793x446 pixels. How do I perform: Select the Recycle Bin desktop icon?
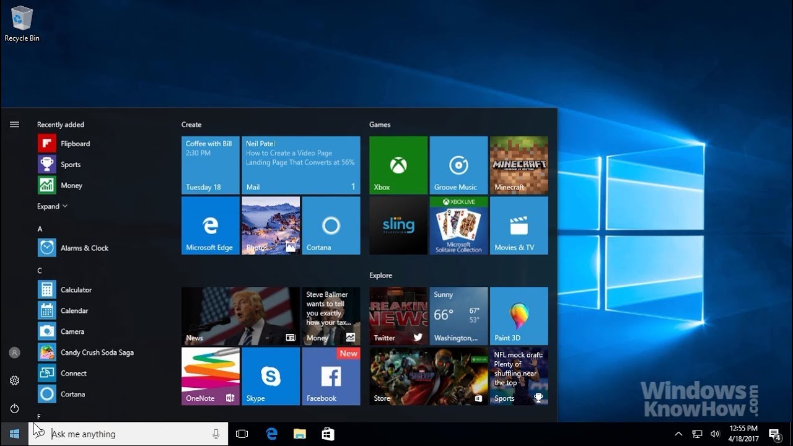coord(22,24)
